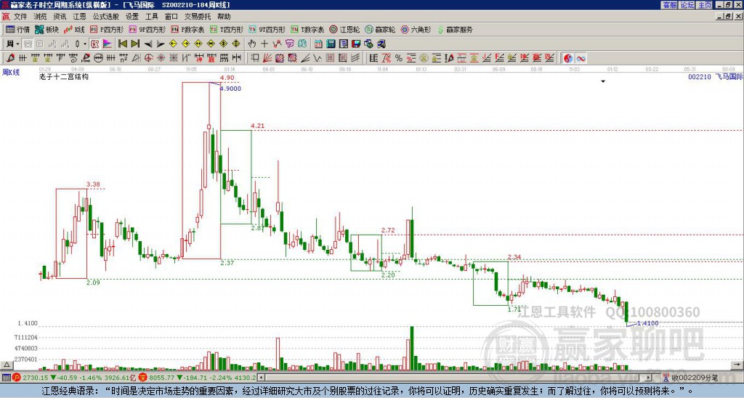
Task: Open the 交易委托 menu
Action: [198, 17]
